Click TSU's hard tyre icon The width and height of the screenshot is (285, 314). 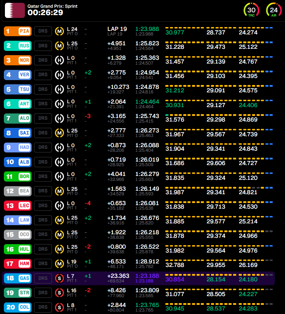click(x=59, y=89)
